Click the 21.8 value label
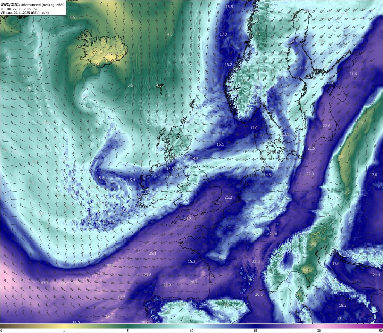Viewport: 383px width, 333px height. 273,234
